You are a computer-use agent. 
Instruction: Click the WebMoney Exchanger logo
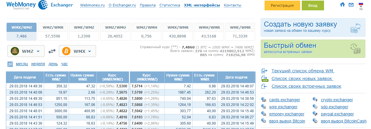click(39, 6)
